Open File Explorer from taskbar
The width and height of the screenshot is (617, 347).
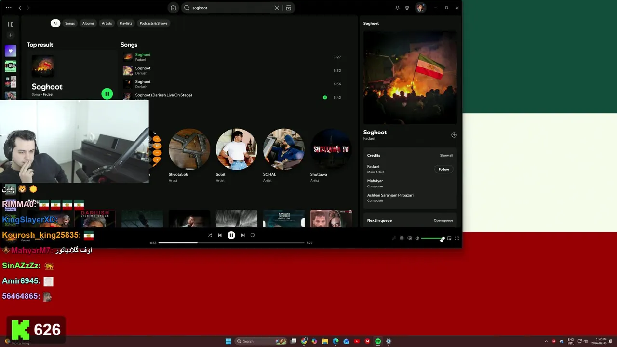coord(325,341)
